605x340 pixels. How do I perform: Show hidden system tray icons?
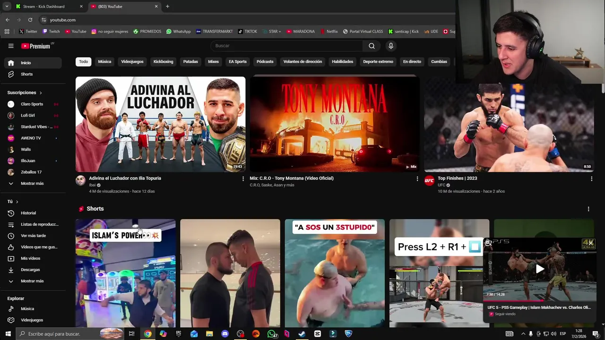(x=523, y=334)
